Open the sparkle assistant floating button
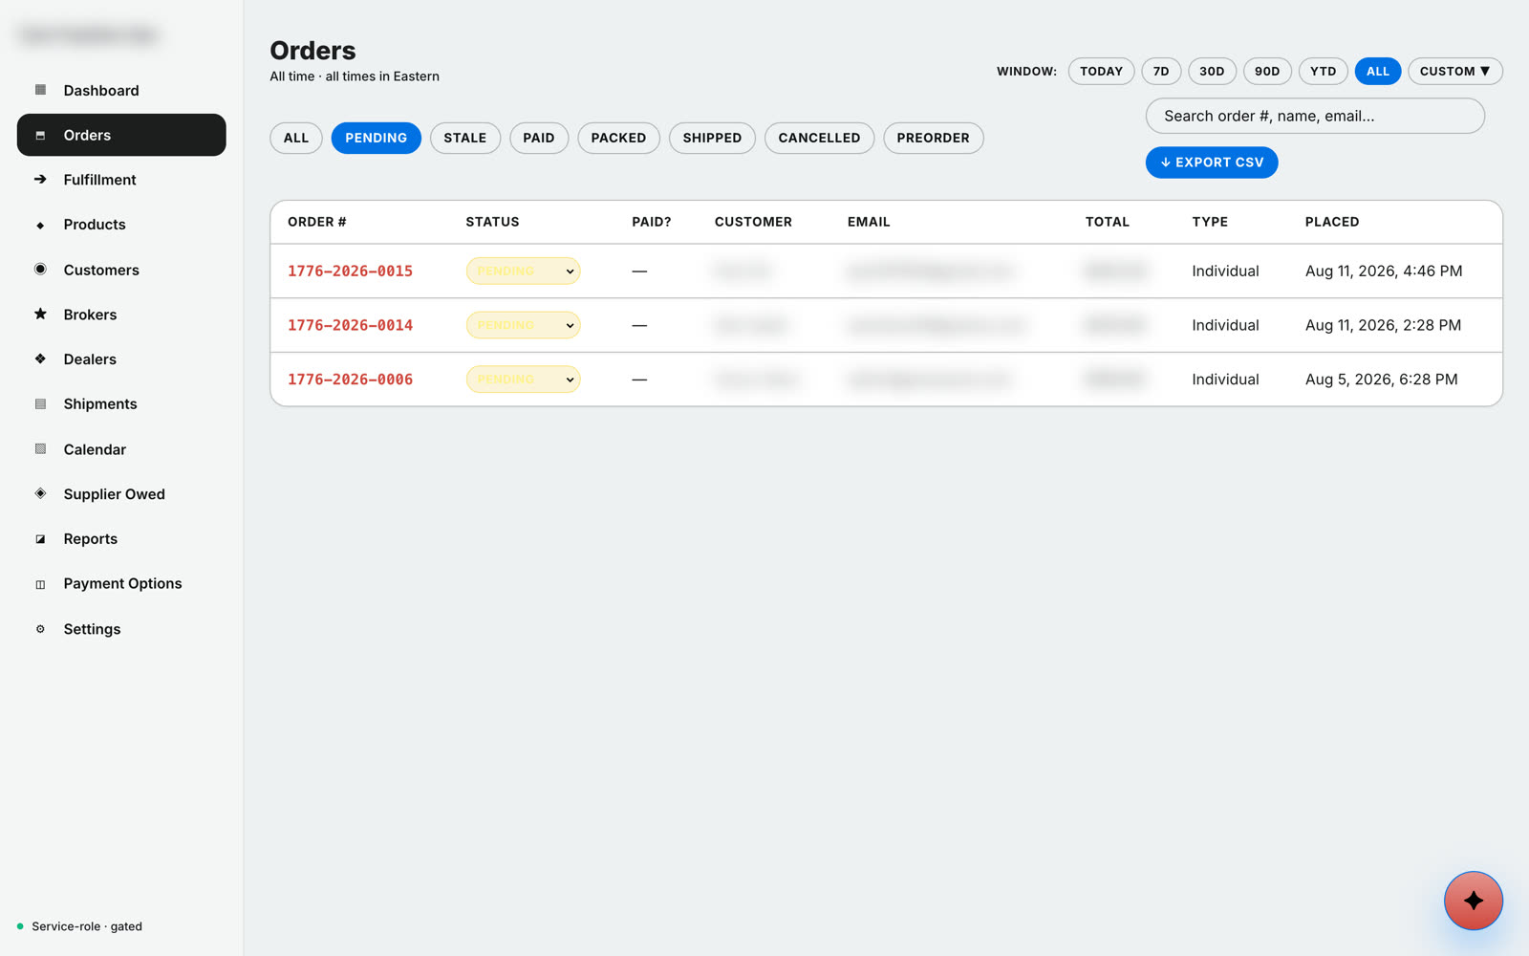Image resolution: width=1529 pixels, height=956 pixels. point(1473,901)
